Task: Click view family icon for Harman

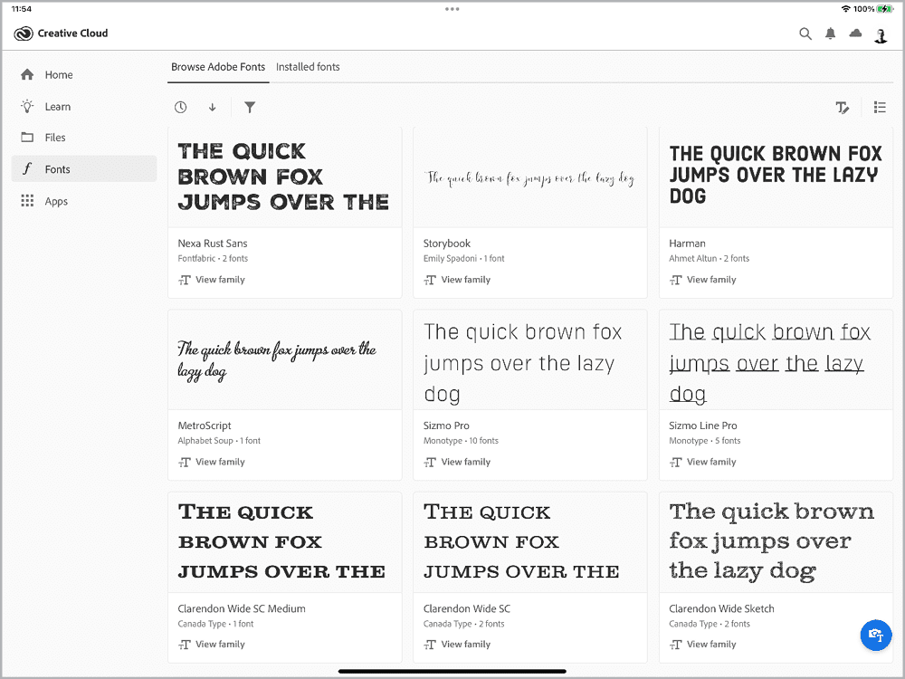Action: [675, 280]
